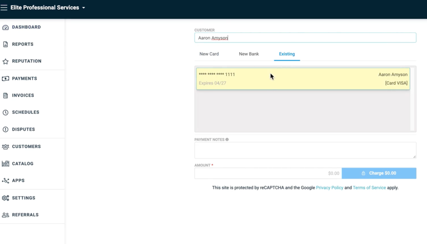Click the Schedules clock icon
The image size is (427, 244).
point(5,112)
